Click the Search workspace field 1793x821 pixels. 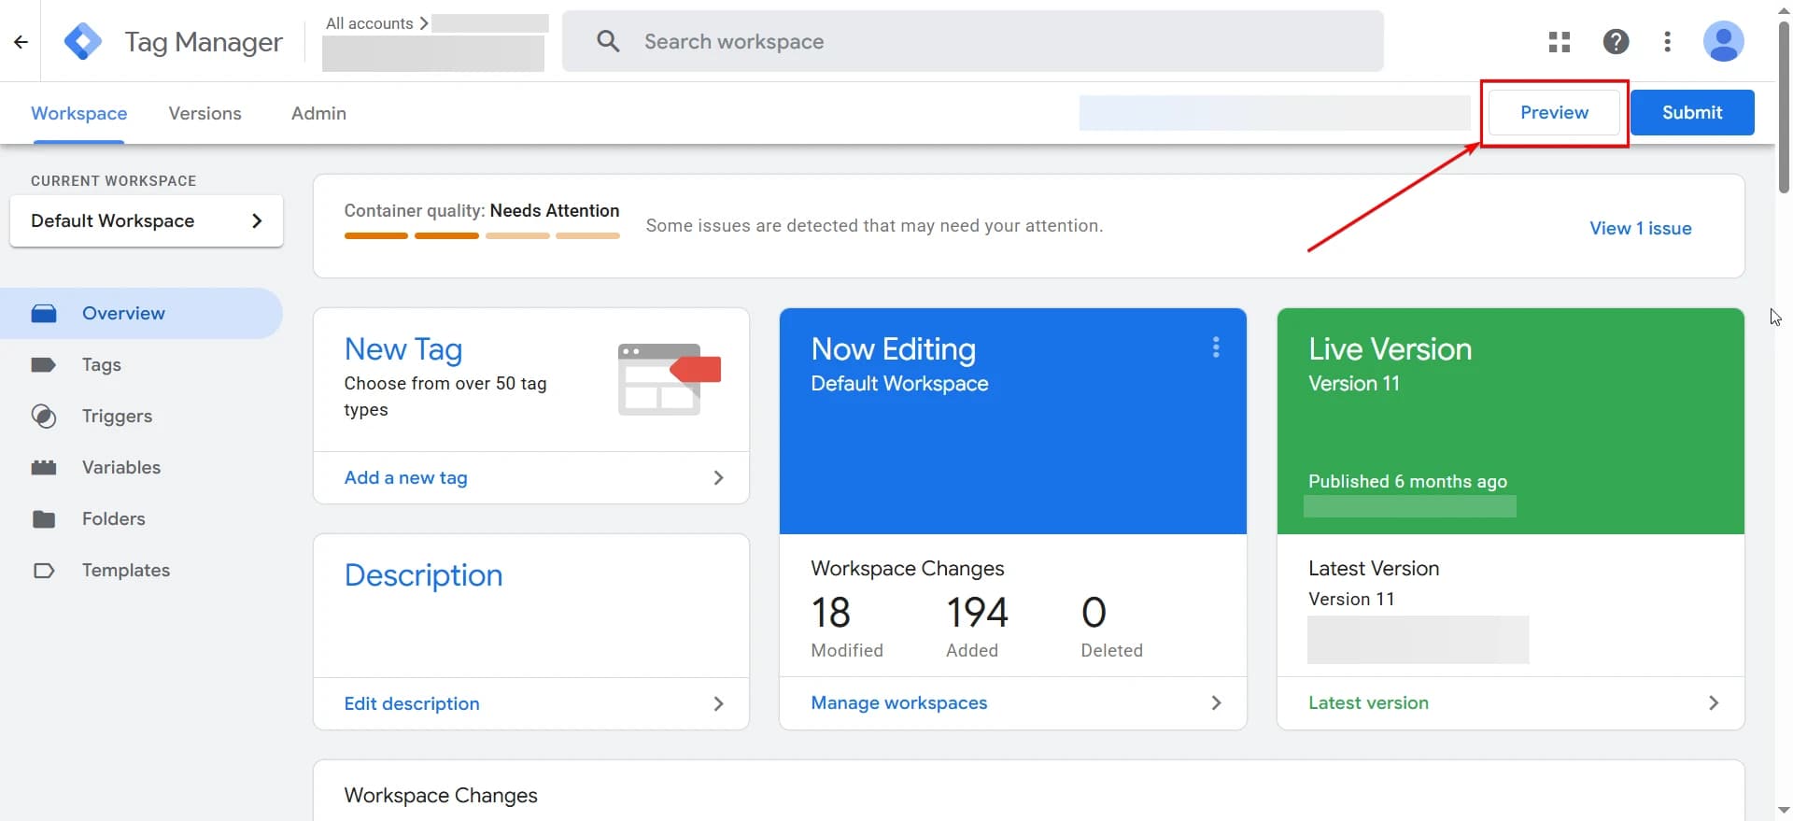coord(971,42)
